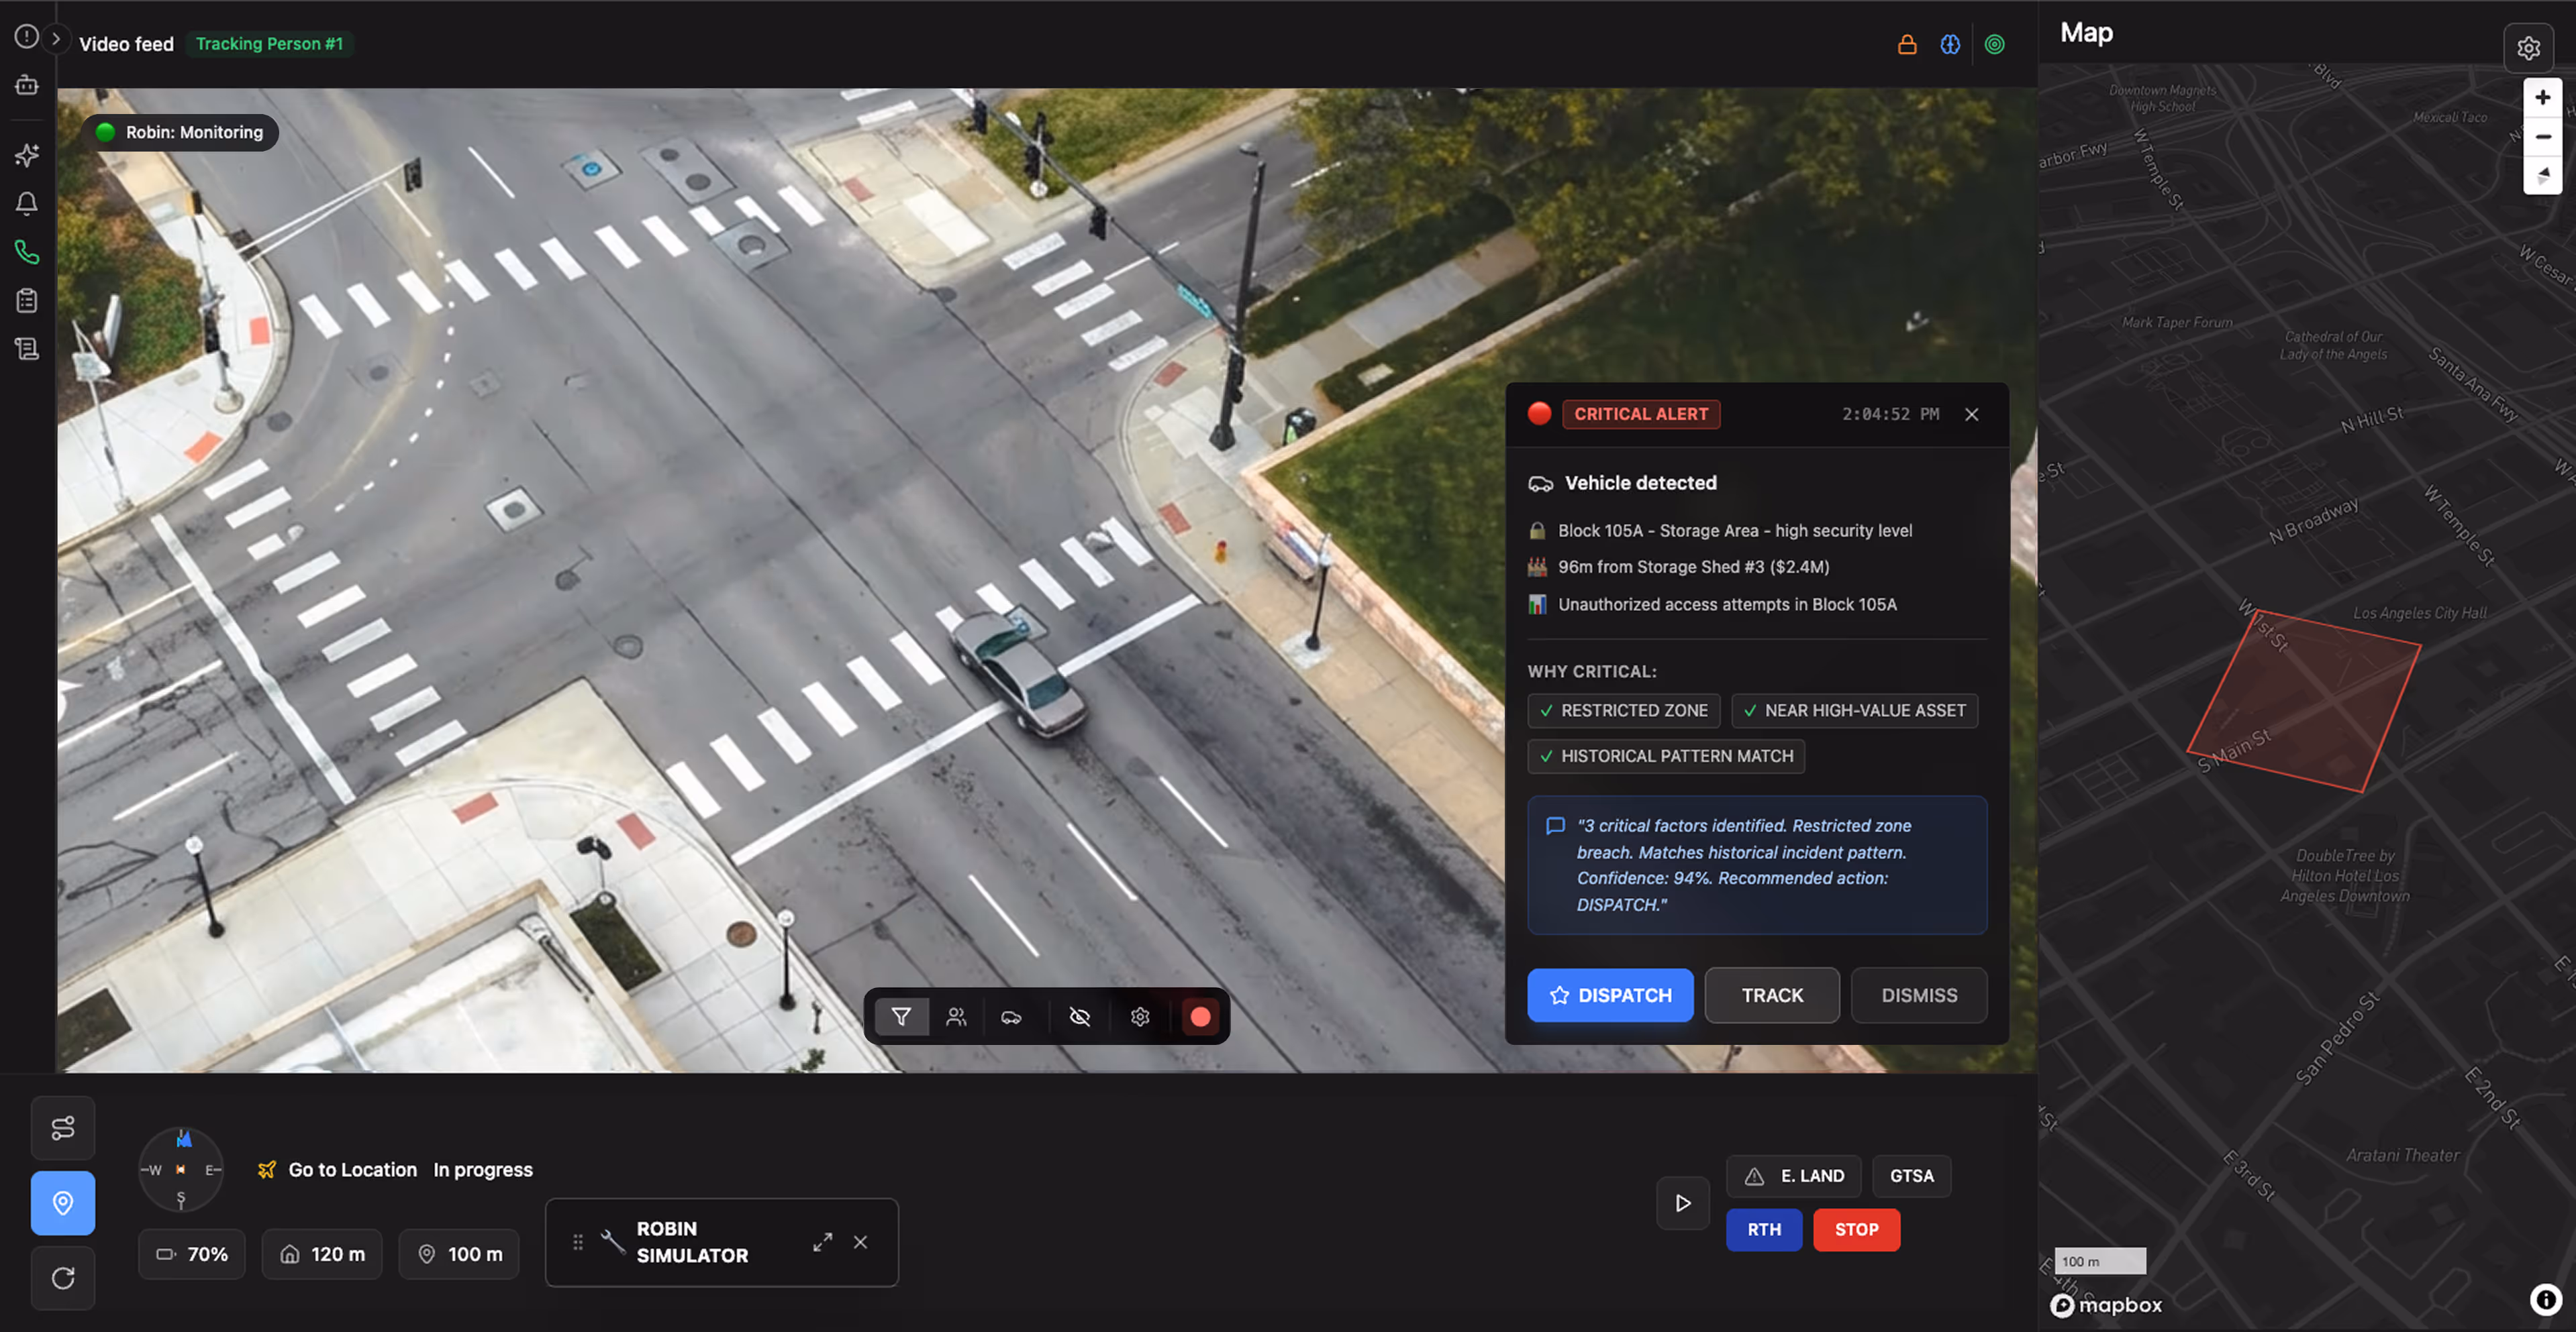
Task: Open the robot drone icon in sidebar
Action: [x=27, y=86]
